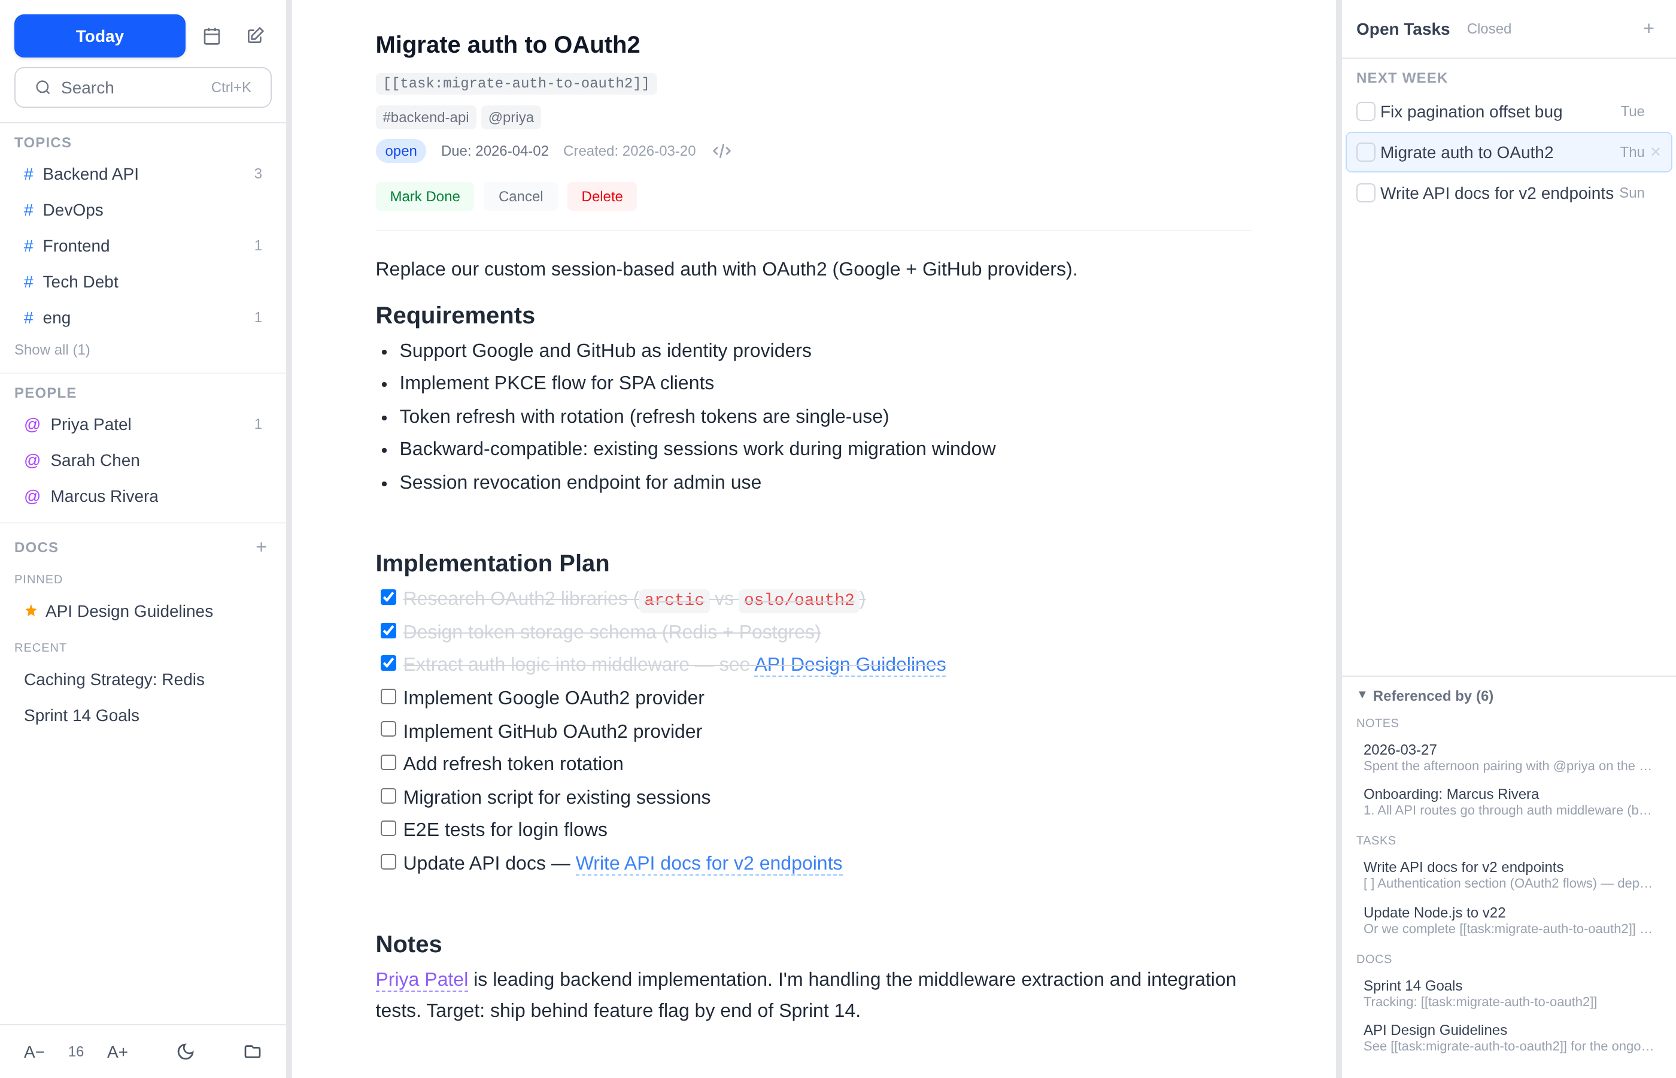Add new task with plus icon
1676x1078 pixels.
click(1648, 29)
